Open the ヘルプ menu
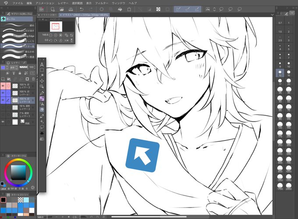 [132, 3]
